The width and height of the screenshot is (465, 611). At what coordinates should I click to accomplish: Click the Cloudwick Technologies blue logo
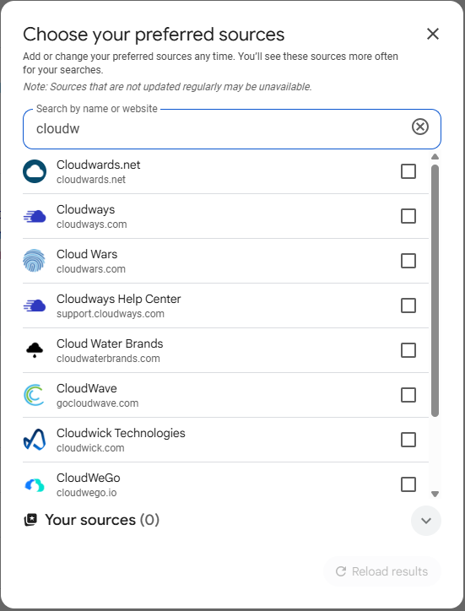35,440
